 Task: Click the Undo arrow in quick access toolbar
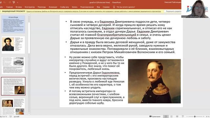(4, 2)
